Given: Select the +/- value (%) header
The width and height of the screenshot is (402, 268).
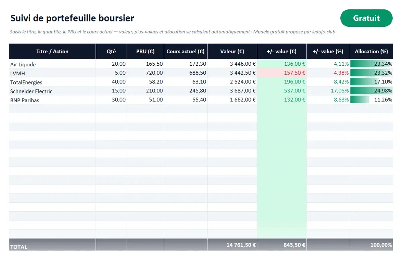Looking at the screenshot, I should 328,52.
